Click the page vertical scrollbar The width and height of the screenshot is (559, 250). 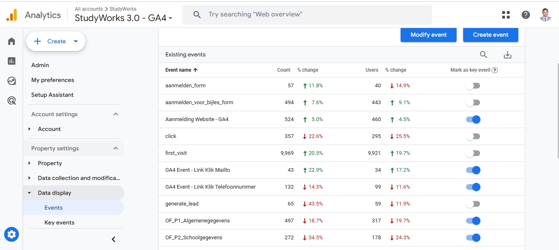tap(557, 110)
